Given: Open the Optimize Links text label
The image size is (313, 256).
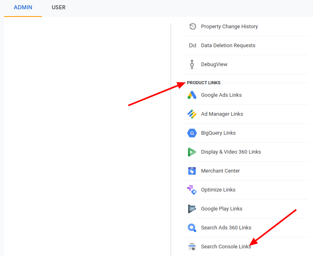Looking at the screenshot, I should click(x=218, y=190).
